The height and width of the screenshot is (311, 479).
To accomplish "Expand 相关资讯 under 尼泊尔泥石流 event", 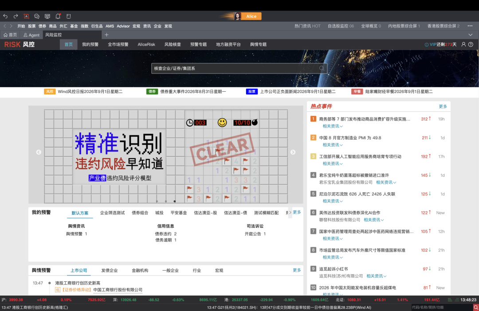I will click(x=333, y=202).
